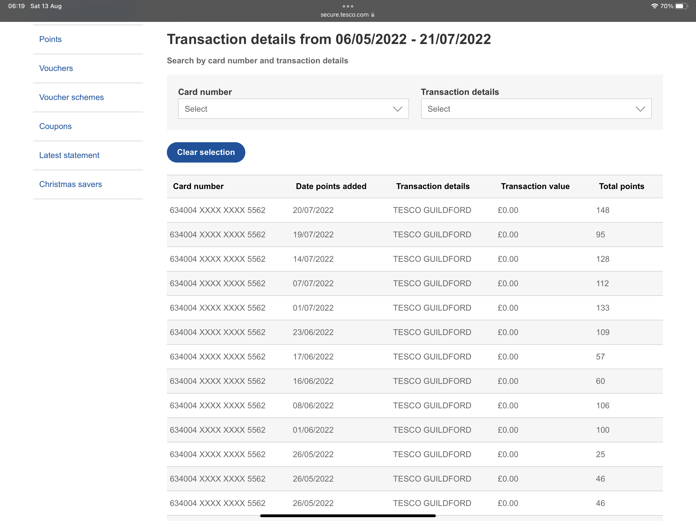Click the Date points added header

pyautogui.click(x=331, y=186)
